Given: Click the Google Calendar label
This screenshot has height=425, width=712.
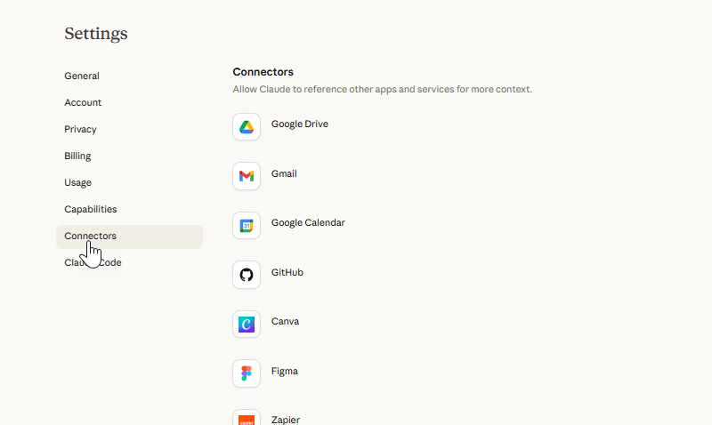Looking at the screenshot, I should 308,222.
